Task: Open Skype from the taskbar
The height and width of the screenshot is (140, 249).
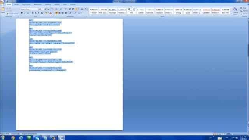Action: tap(37, 138)
